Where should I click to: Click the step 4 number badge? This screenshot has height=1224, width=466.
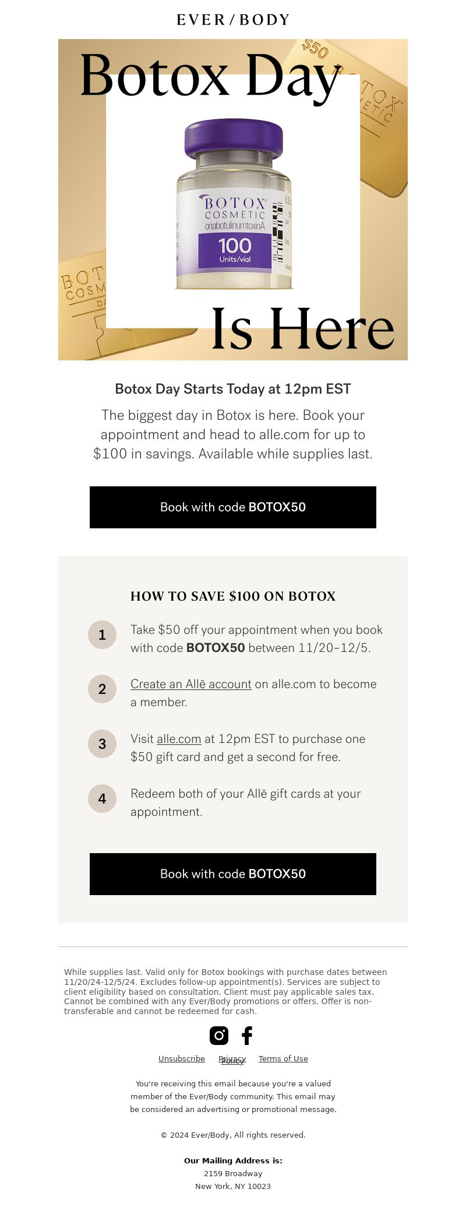click(x=103, y=798)
